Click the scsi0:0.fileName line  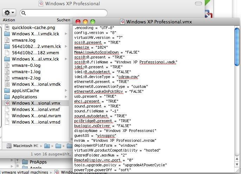tap(126, 62)
